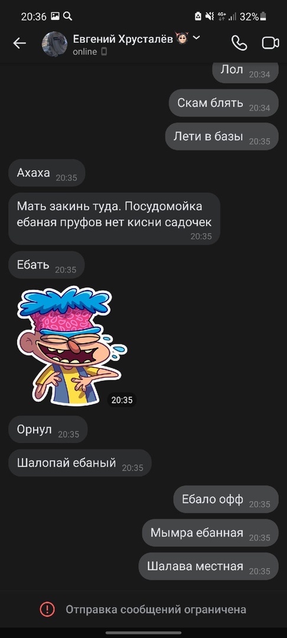This screenshot has height=638, width=287.
Task: Tap the 'Шалава местная' outgoing message
Action: tap(208, 566)
